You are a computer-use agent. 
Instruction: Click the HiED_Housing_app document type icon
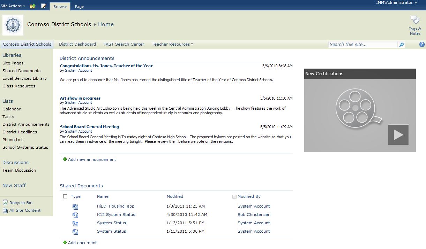pos(75,207)
